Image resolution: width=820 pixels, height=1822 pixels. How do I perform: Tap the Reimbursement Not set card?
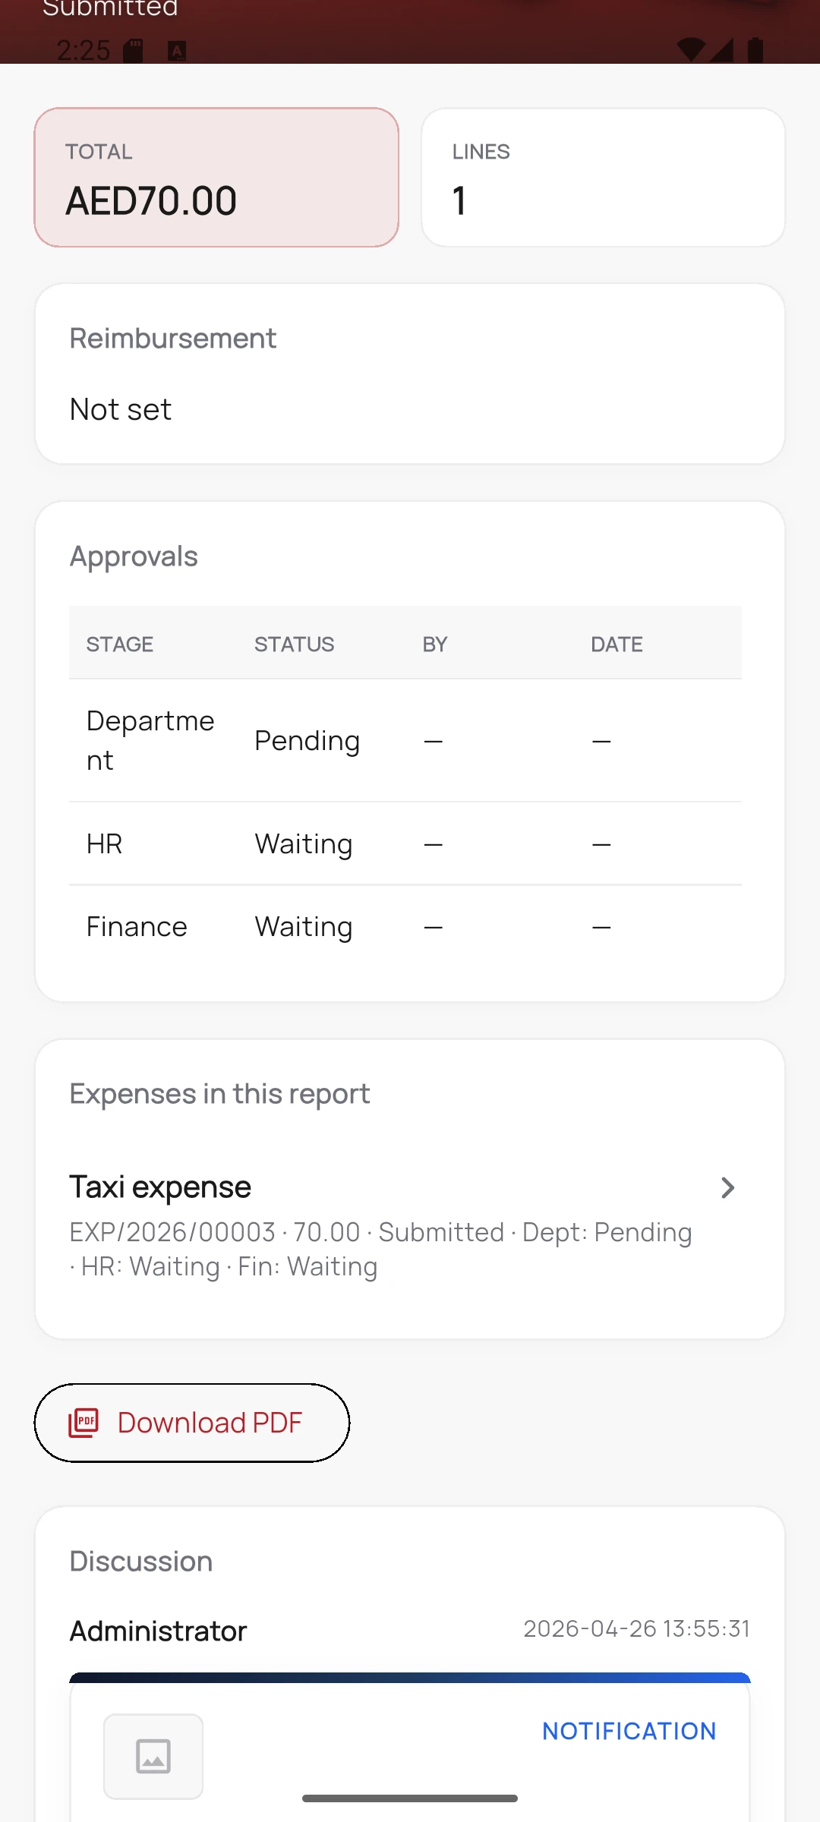pos(410,374)
